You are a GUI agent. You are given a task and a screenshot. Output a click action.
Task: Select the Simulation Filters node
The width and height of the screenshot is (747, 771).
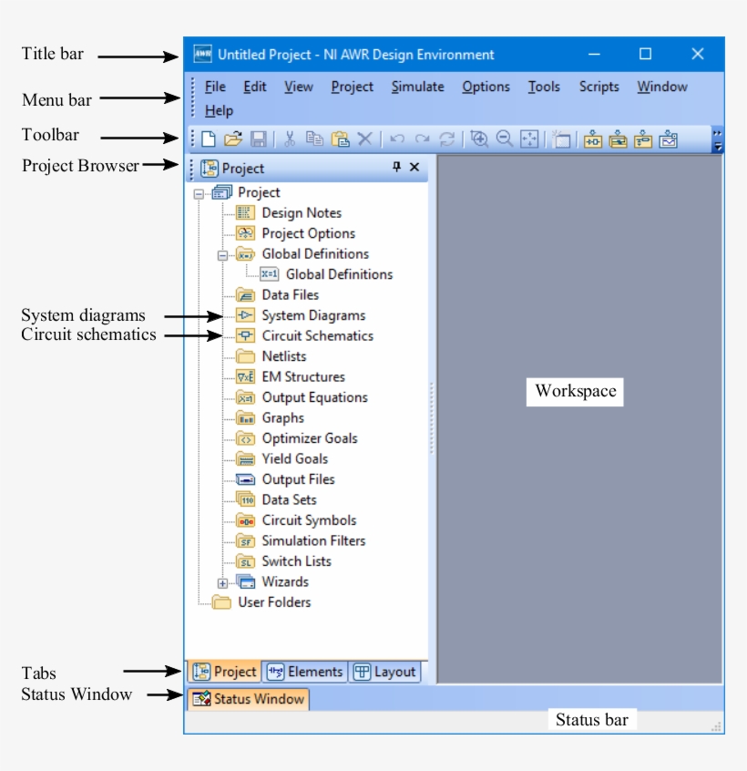tap(301, 540)
